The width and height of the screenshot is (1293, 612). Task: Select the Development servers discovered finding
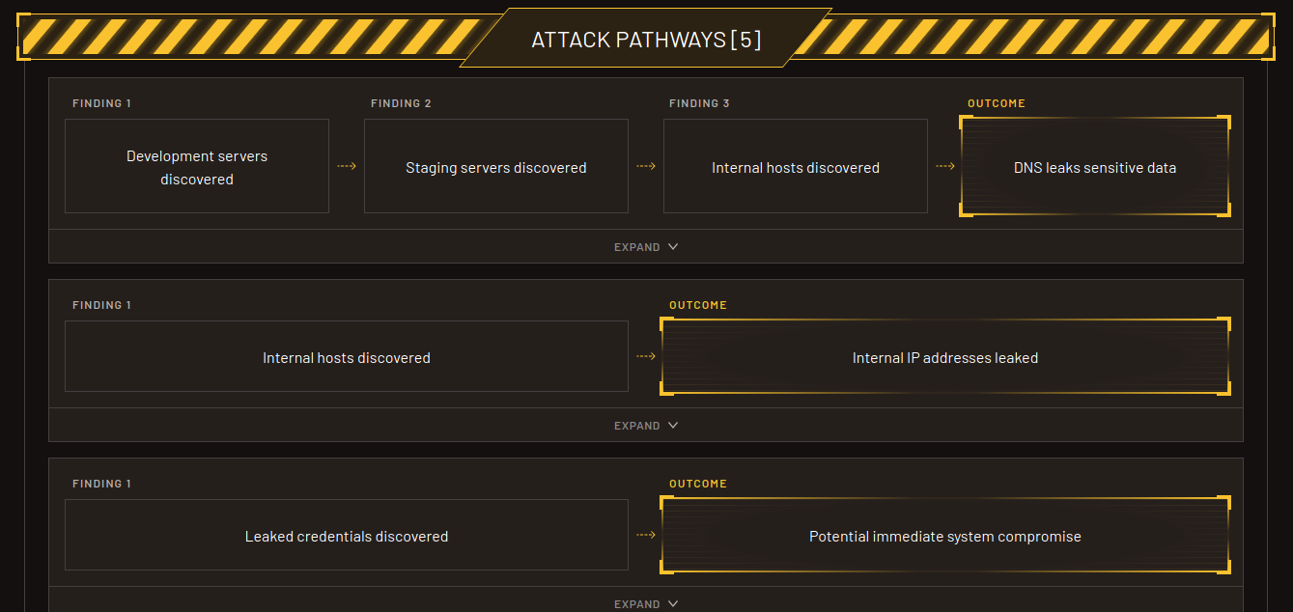pos(197,166)
